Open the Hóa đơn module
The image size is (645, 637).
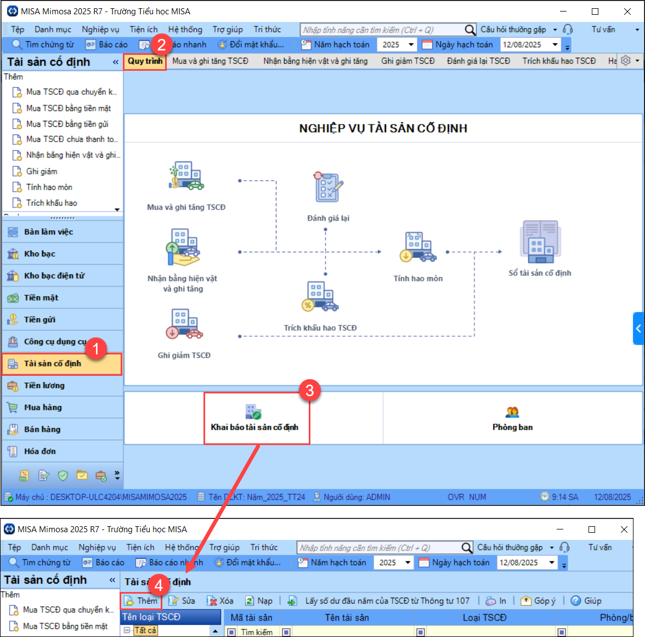(x=62, y=452)
